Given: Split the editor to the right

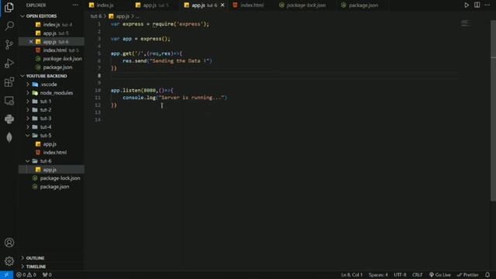Looking at the screenshot, I should click(x=477, y=5).
